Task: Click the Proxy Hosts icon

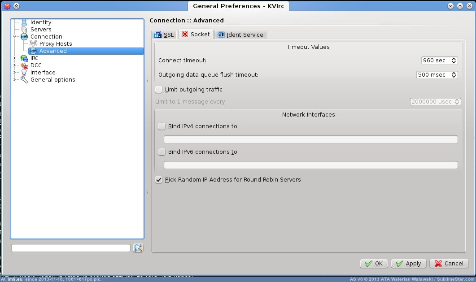Action: click(33, 43)
